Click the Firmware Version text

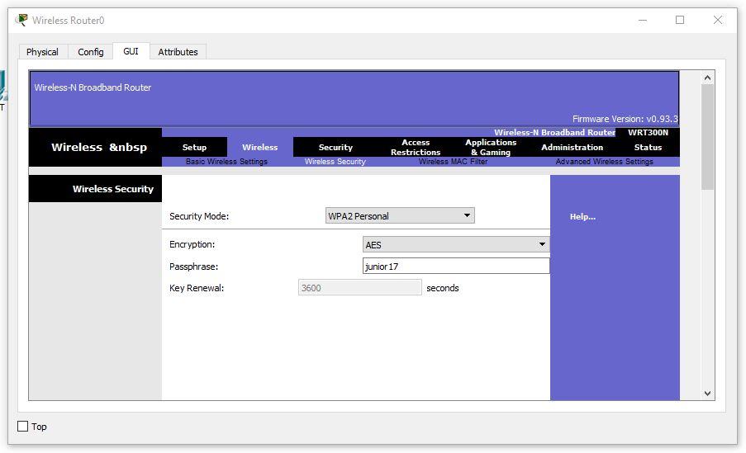click(625, 119)
